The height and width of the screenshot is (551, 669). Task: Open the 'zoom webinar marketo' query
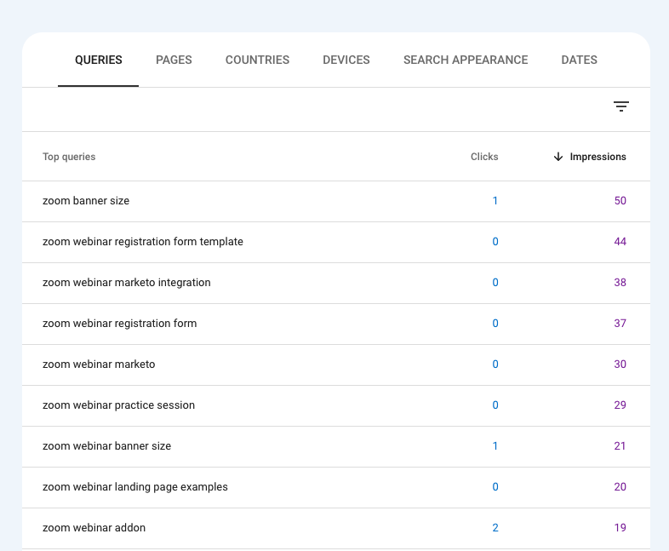tap(99, 364)
